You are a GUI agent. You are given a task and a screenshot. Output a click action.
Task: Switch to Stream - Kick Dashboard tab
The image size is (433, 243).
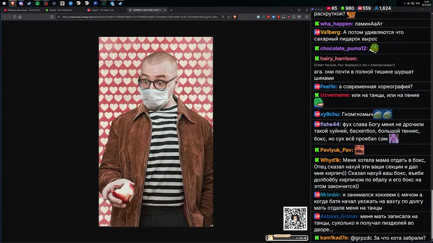click(x=64, y=10)
